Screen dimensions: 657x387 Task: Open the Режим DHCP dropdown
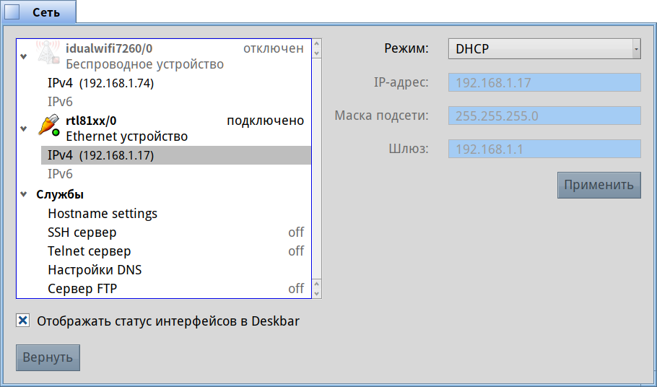click(544, 49)
